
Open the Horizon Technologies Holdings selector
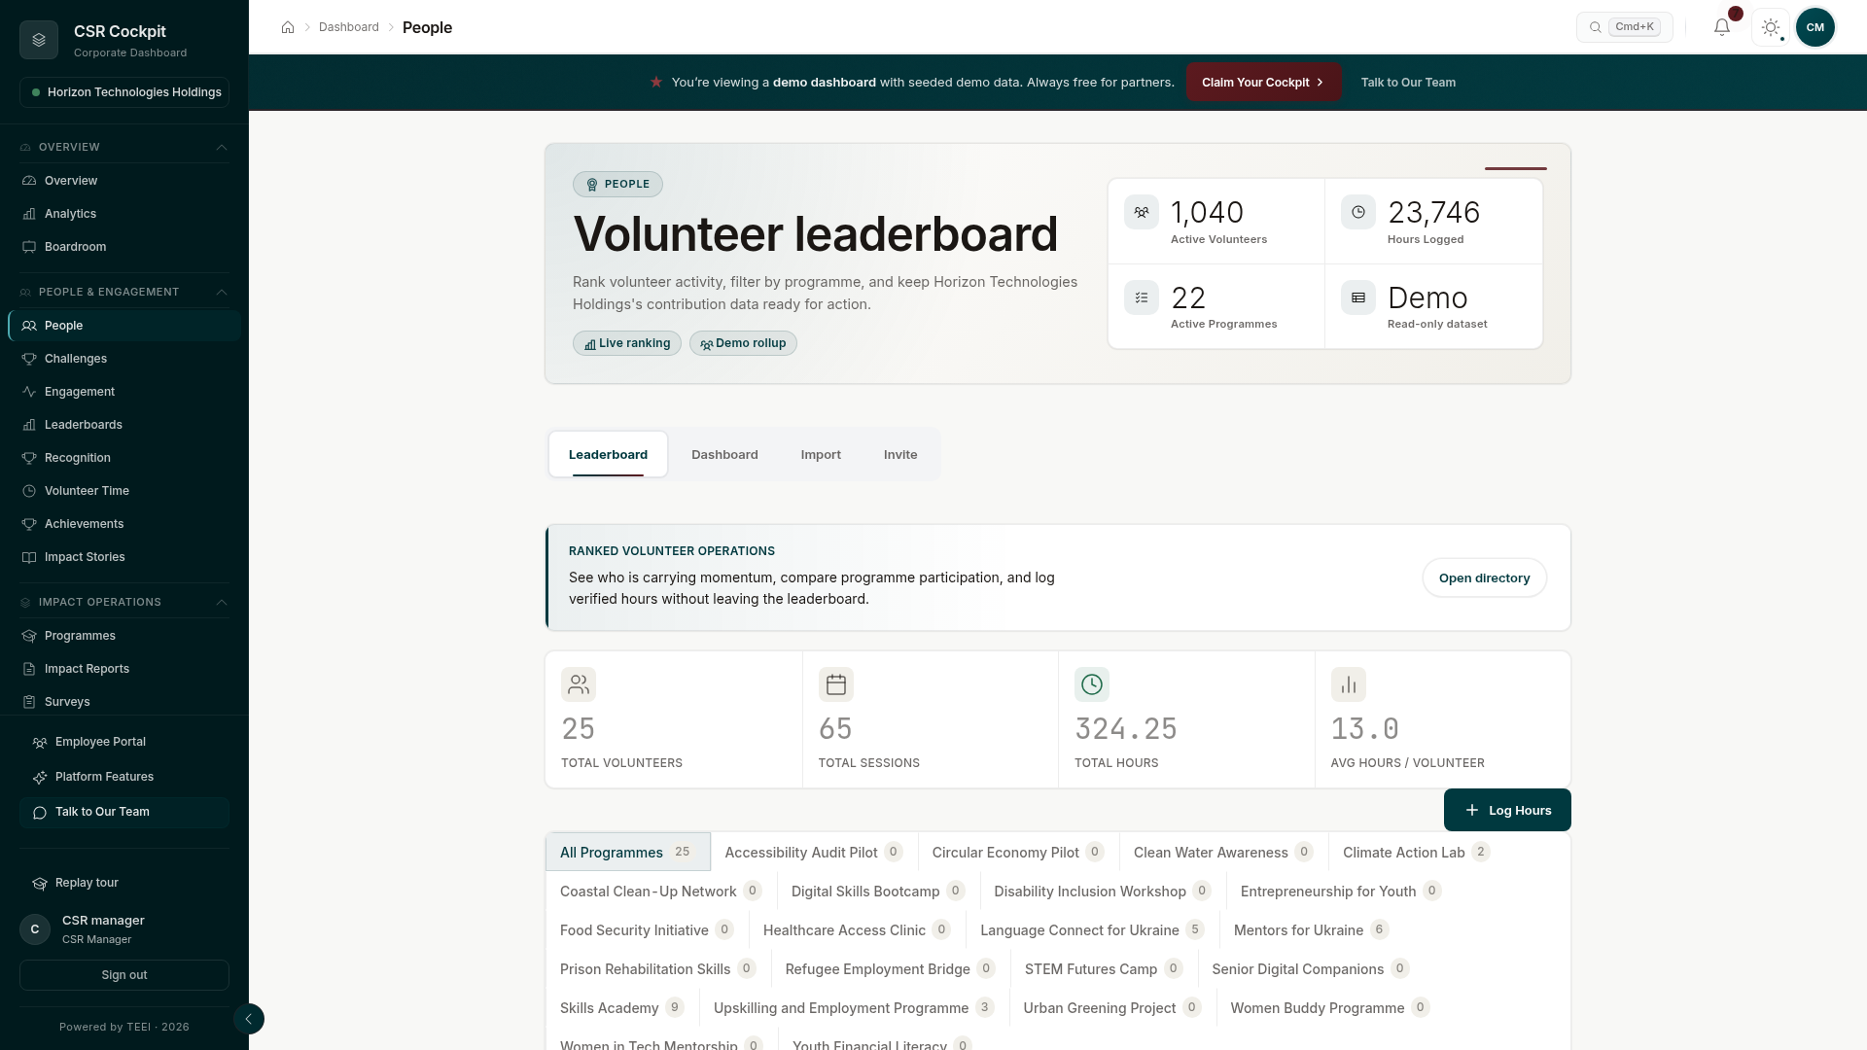124,92
